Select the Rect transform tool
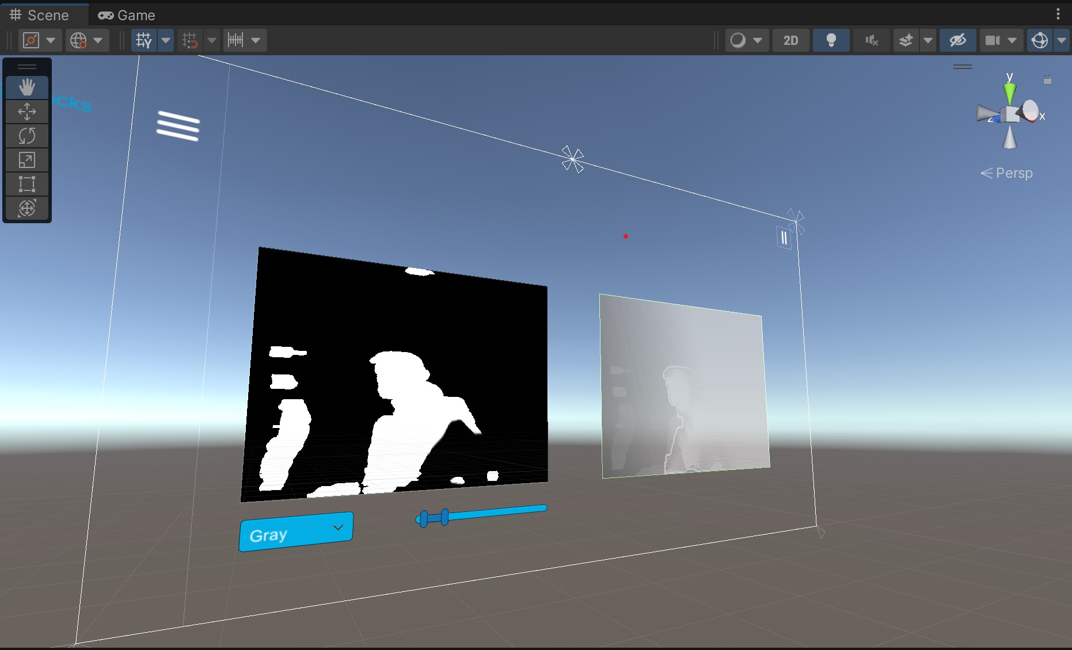This screenshot has width=1072, height=650. click(28, 184)
